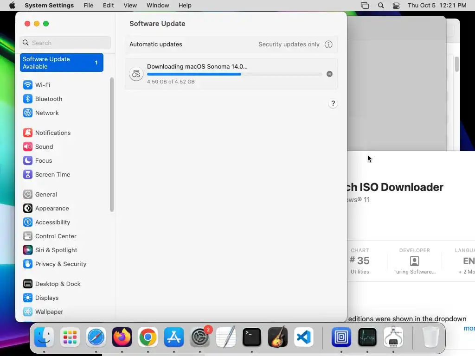Launch Terminal from the Dock
This screenshot has width=475, height=356.
[252, 337]
